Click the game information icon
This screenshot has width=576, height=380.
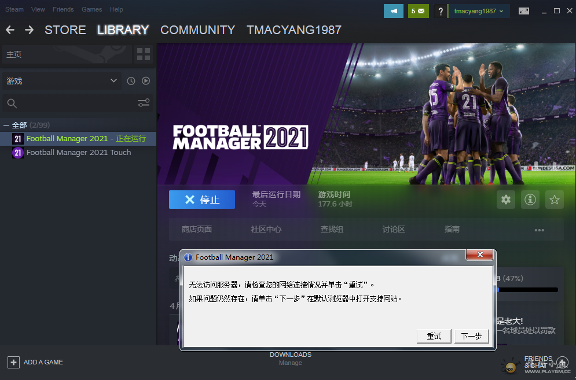pyautogui.click(x=530, y=200)
